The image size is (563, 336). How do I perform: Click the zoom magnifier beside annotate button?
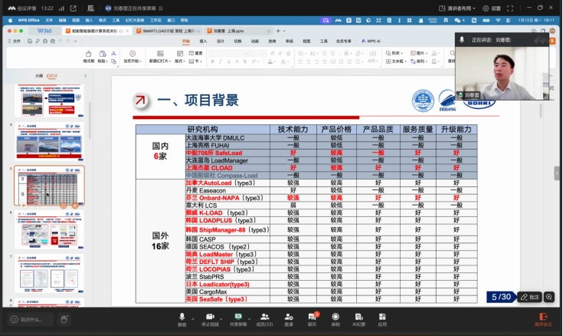tap(550, 297)
